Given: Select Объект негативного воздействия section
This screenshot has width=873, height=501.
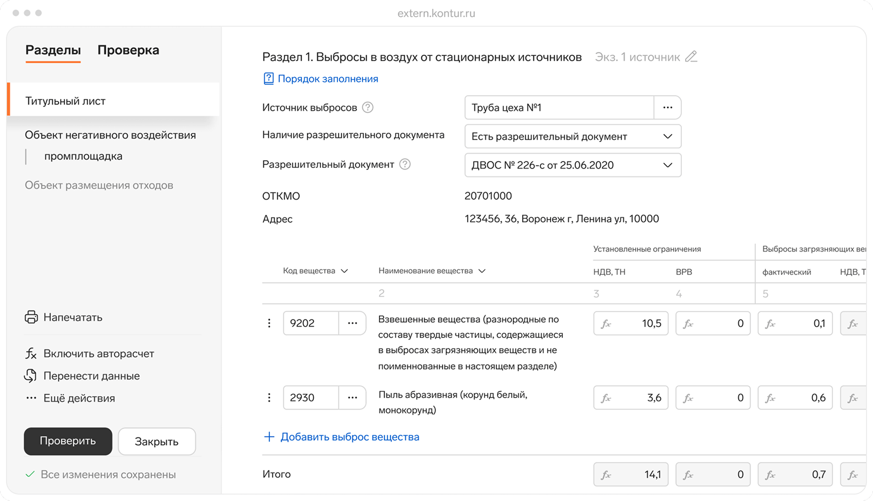Looking at the screenshot, I should coord(110,135).
